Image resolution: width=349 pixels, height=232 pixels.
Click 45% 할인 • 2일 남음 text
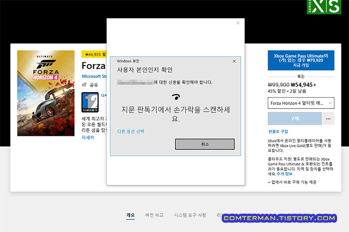coord(287,91)
